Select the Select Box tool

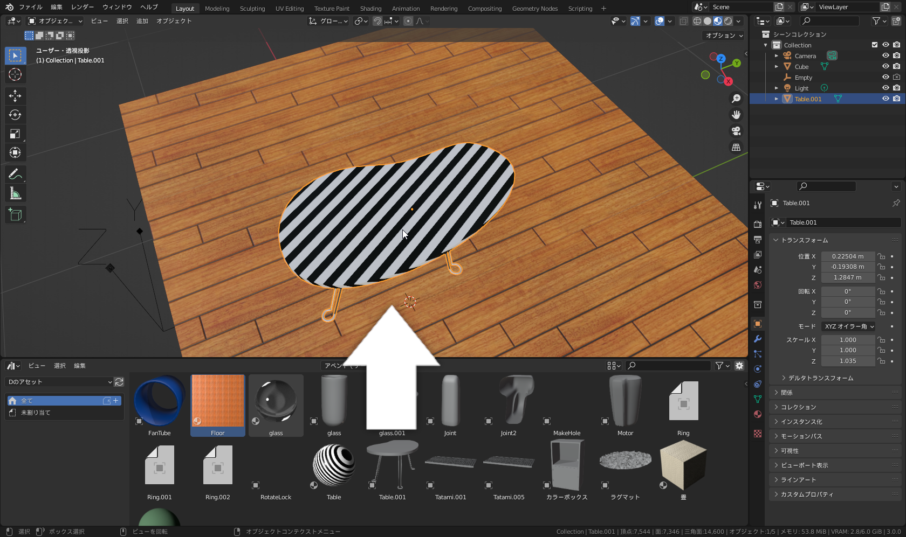[x=15, y=55]
